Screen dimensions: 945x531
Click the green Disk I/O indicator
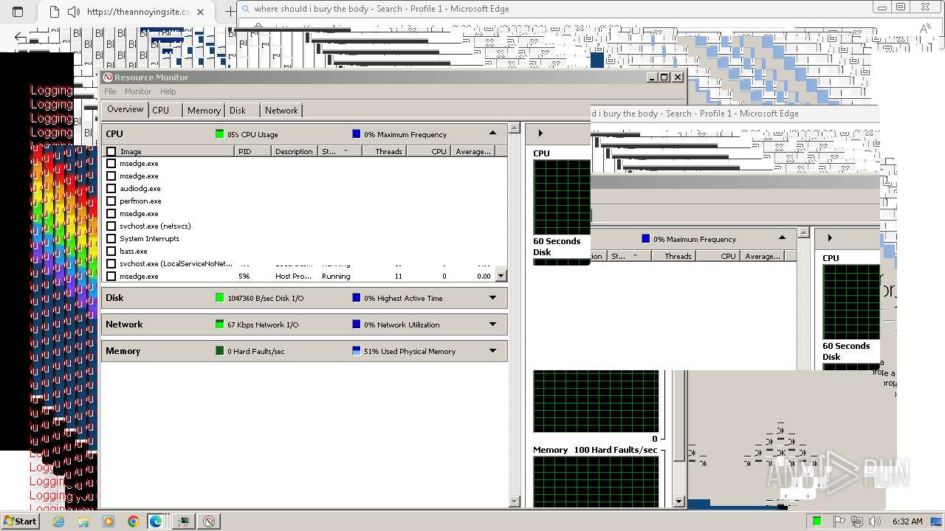(x=219, y=298)
